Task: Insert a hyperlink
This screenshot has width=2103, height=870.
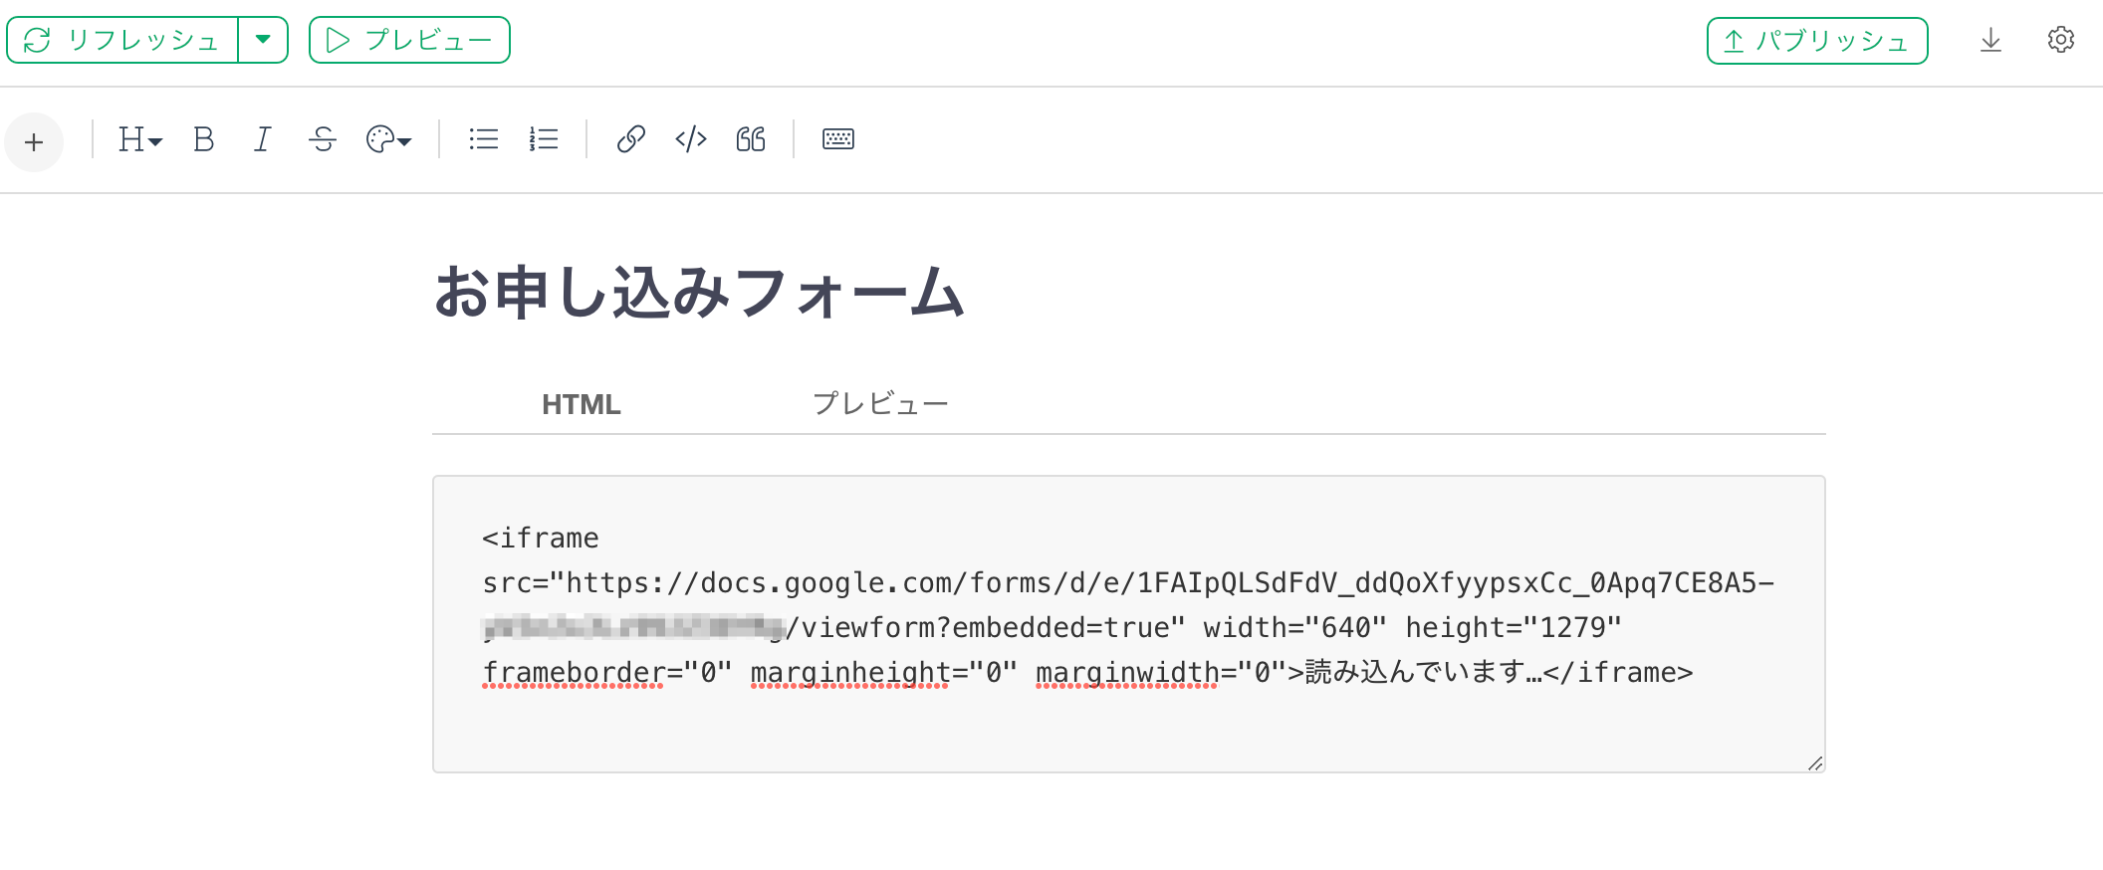Action: click(630, 139)
